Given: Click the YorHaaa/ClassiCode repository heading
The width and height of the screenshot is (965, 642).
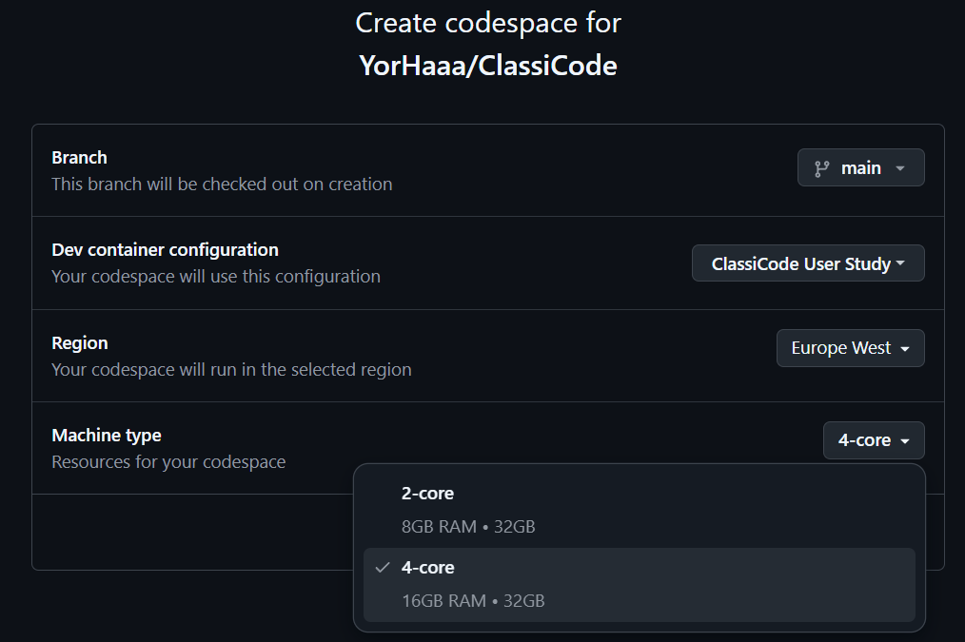Looking at the screenshot, I should click(487, 66).
